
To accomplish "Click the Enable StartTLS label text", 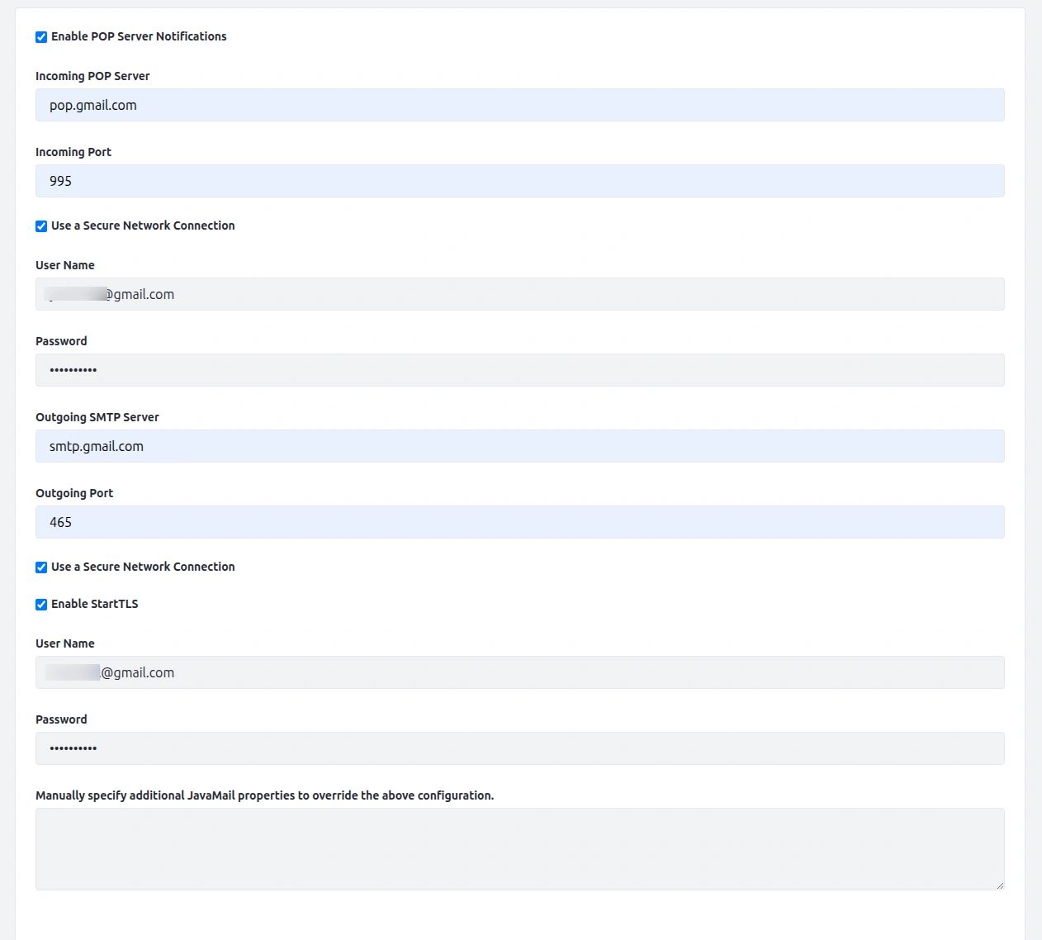I will point(95,604).
